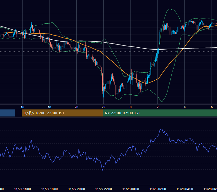Click the 11/28 04:00 label on the lower axis
Screen dimensions: 217x192
(x=185, y=189)
